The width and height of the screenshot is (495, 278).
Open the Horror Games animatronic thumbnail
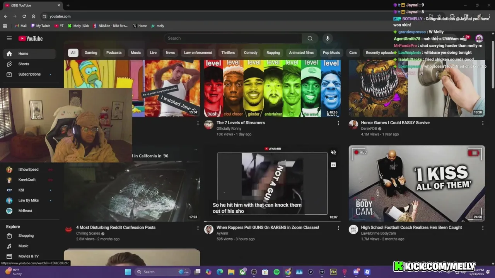coord(417,88)
